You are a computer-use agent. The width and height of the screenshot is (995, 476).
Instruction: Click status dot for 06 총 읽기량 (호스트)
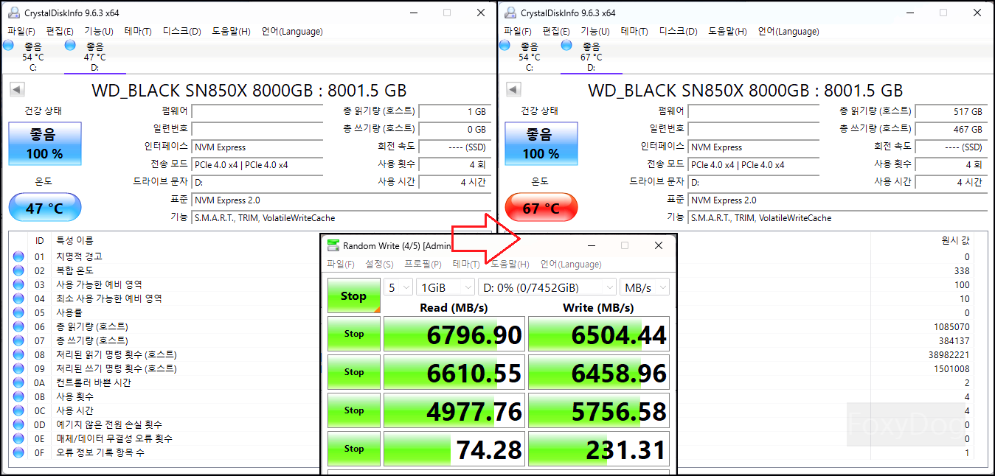18,326
